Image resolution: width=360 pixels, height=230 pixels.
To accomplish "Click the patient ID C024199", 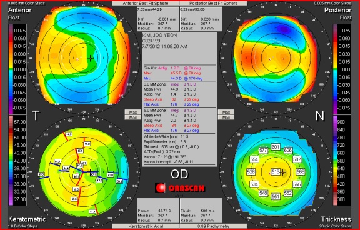I will (151, 41).
